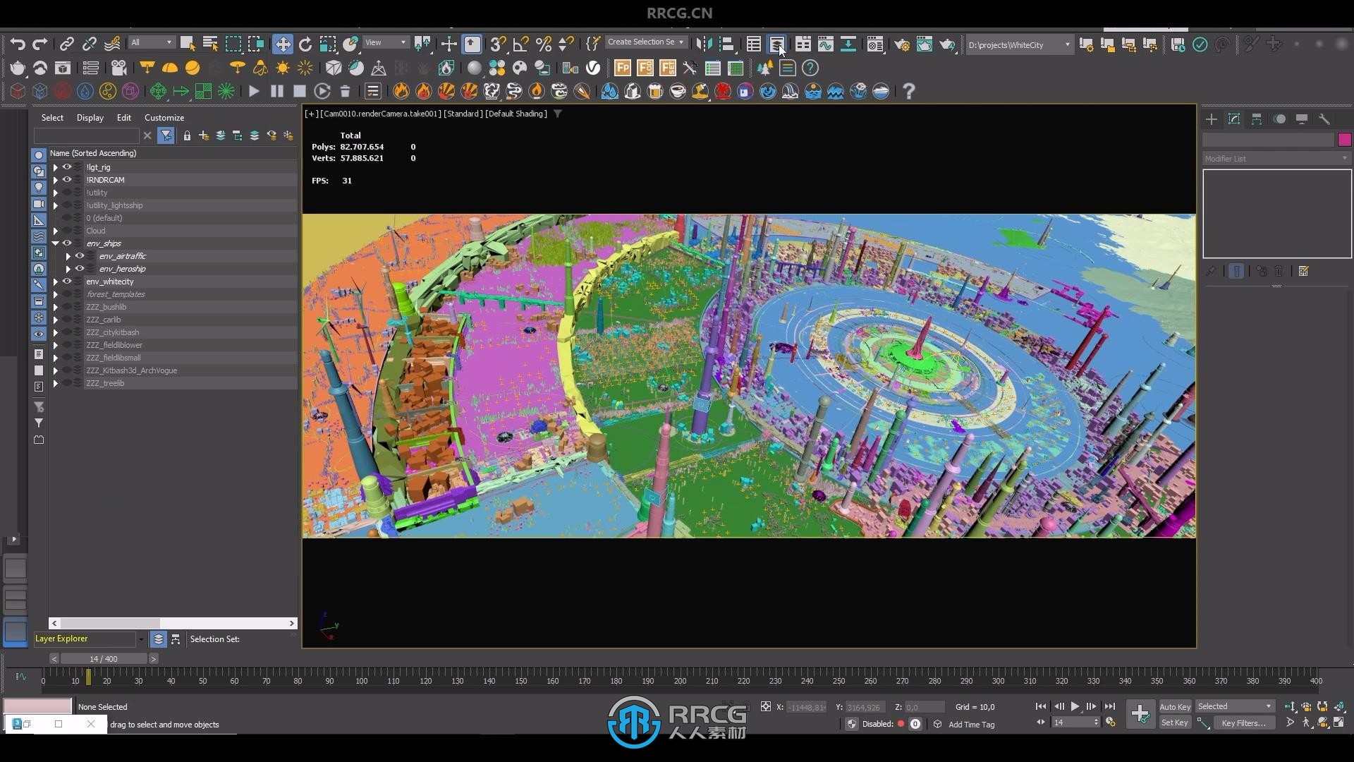Click the sun light icon
This screenshot has height=762, width=1354.
(x=283, y=68)
